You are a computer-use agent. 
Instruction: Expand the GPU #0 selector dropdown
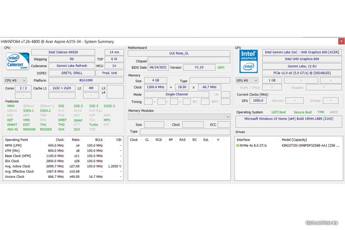tap(247, 81)
